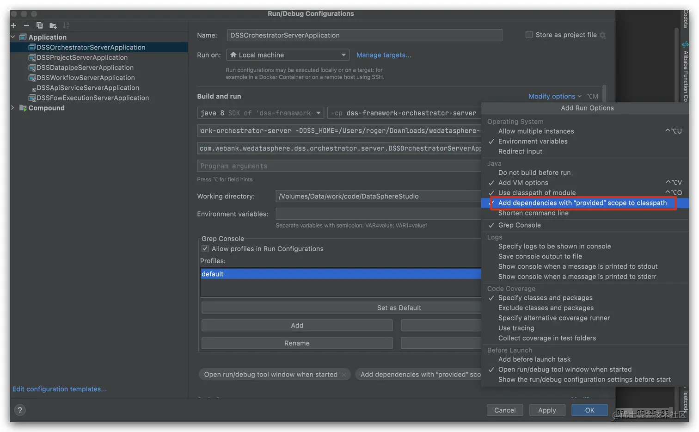Select DSSFowExecutionServerApplication configuration

[x=92, y=98]
